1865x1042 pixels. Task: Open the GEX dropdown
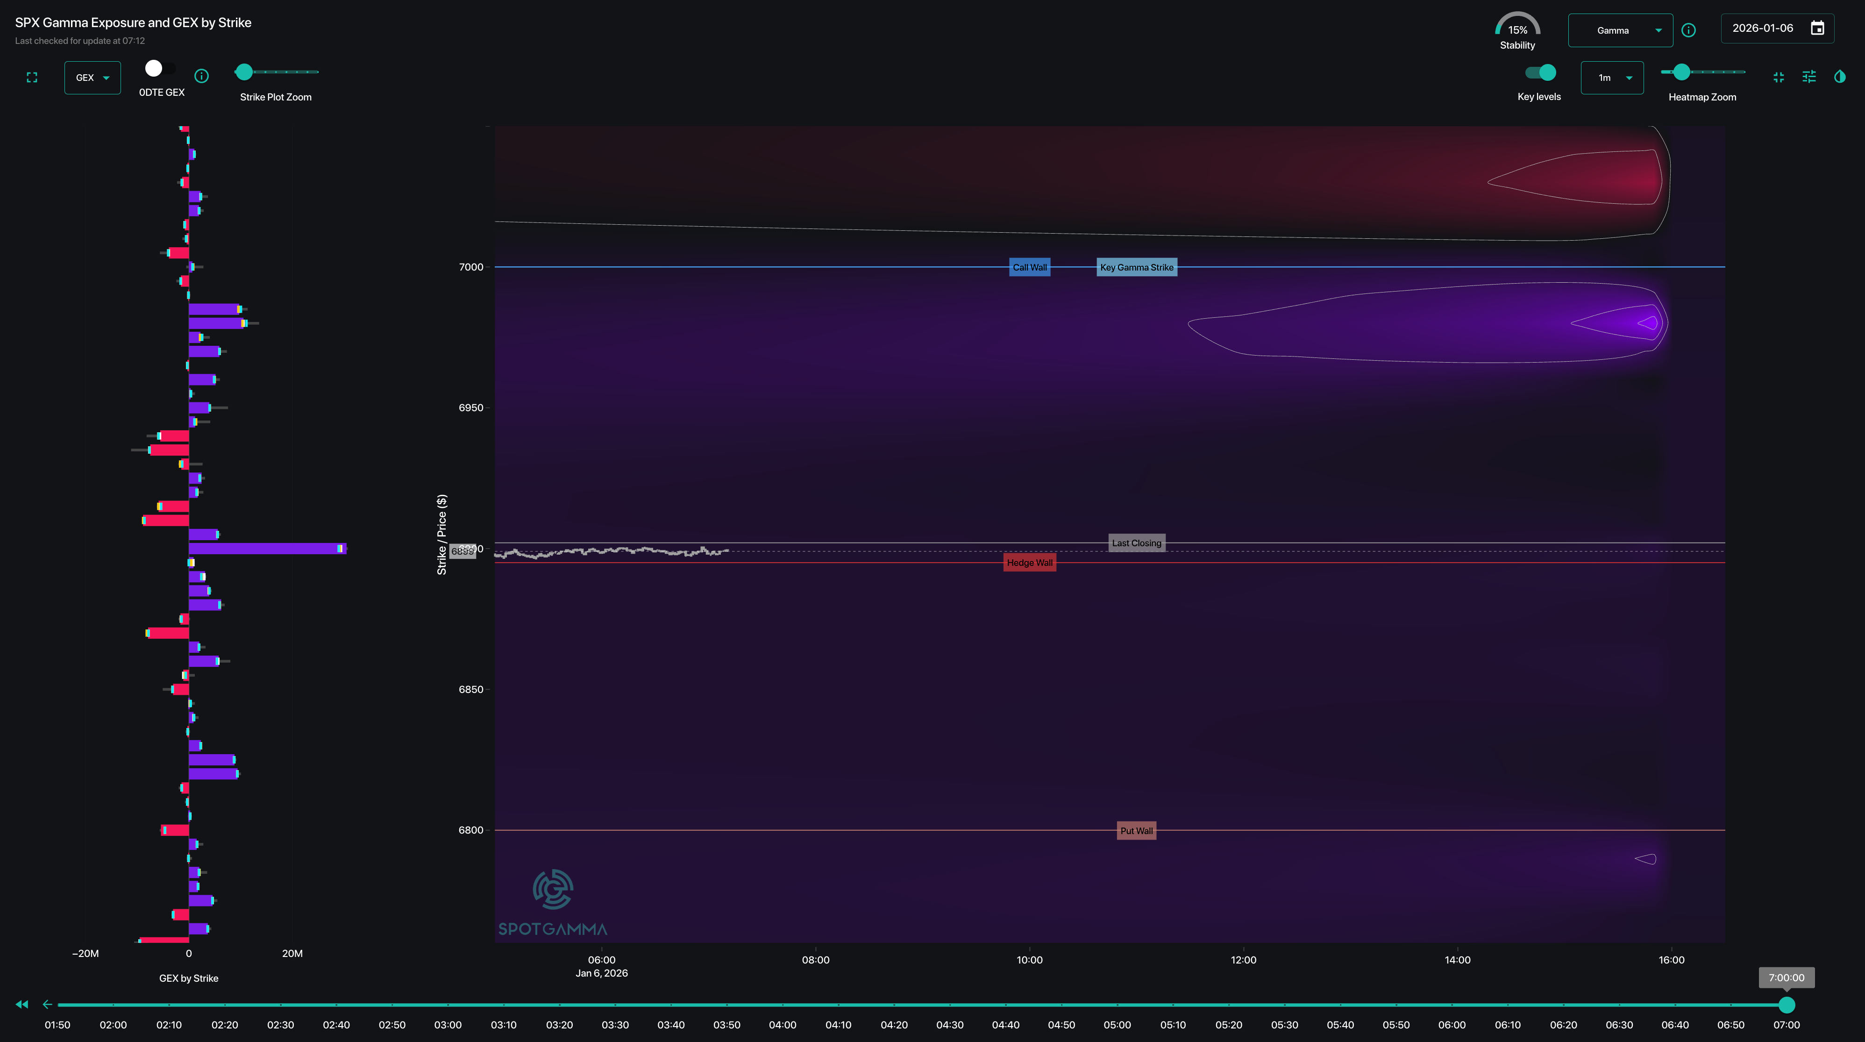tap(92, 78)
